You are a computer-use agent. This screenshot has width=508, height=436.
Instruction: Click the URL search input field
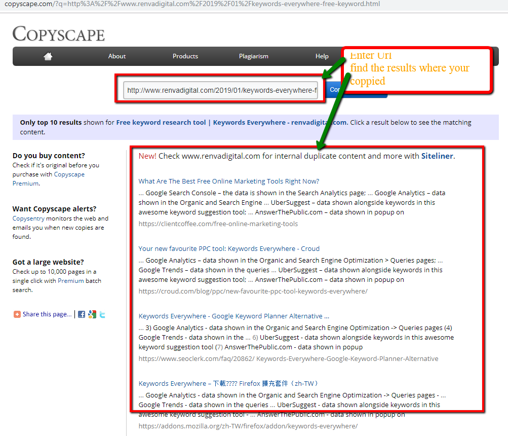click(221, 90)
